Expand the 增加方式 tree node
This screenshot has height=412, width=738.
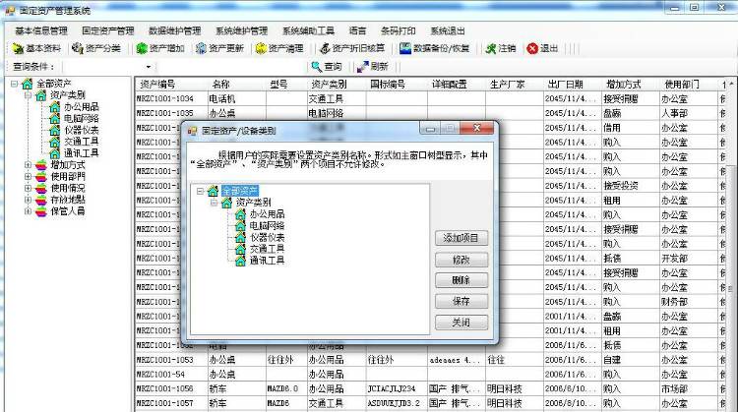tap(28, 165)
